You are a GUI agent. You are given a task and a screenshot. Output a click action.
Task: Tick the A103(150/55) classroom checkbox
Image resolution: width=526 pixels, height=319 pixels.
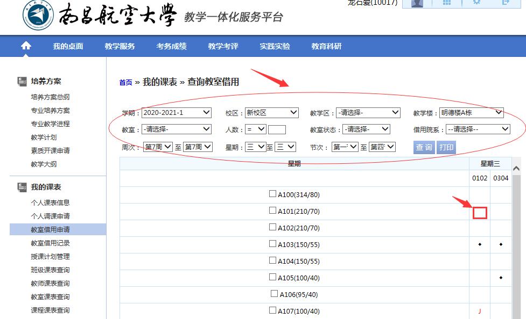pyautogui.click(x=272, y=244)
